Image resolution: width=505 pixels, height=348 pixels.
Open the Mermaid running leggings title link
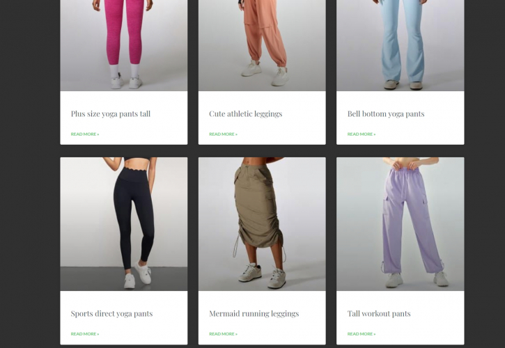254,314
